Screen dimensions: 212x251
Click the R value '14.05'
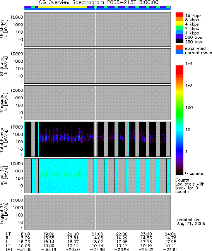[97, 238]
